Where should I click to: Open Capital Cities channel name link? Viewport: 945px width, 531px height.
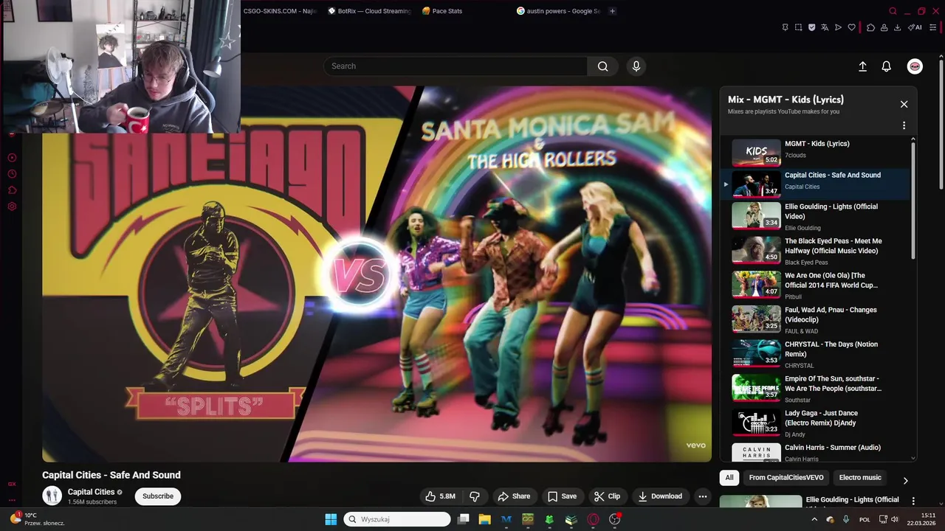tap(91, 492)
